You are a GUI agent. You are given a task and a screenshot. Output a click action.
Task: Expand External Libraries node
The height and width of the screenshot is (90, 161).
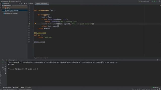[x=2, y=12]
